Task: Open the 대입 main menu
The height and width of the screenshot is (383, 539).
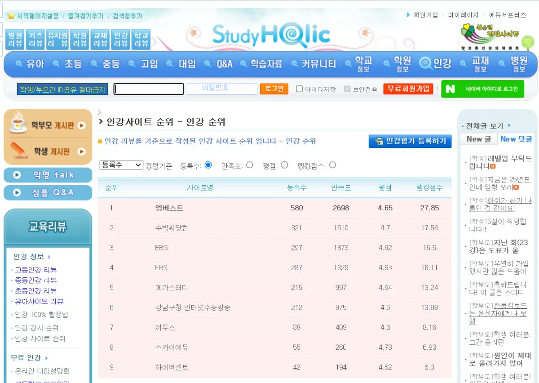Action: pyautogui.click(x=187, y=64)
